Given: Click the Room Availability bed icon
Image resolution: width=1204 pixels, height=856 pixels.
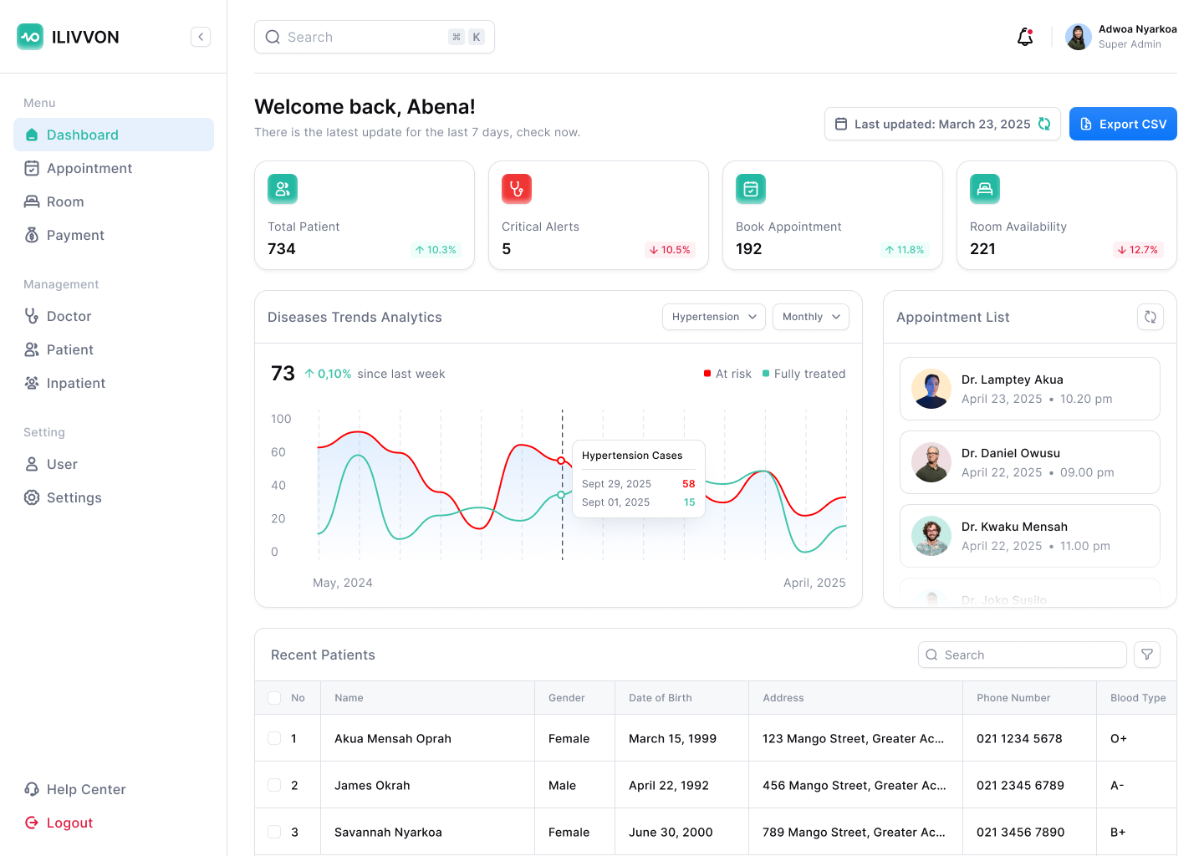Looking at the screenshot, I should tap(985, 189).
